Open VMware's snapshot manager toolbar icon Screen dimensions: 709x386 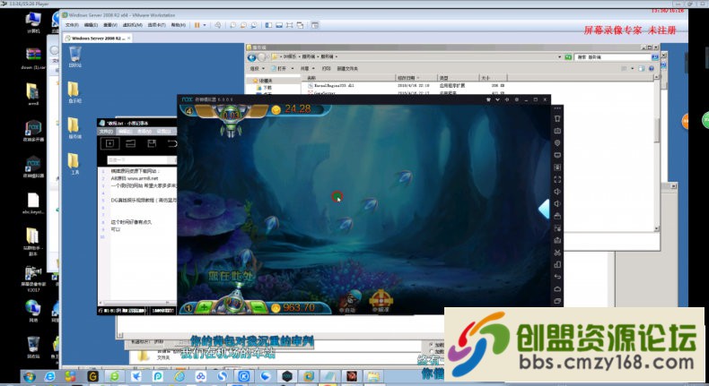coord(254,25)
